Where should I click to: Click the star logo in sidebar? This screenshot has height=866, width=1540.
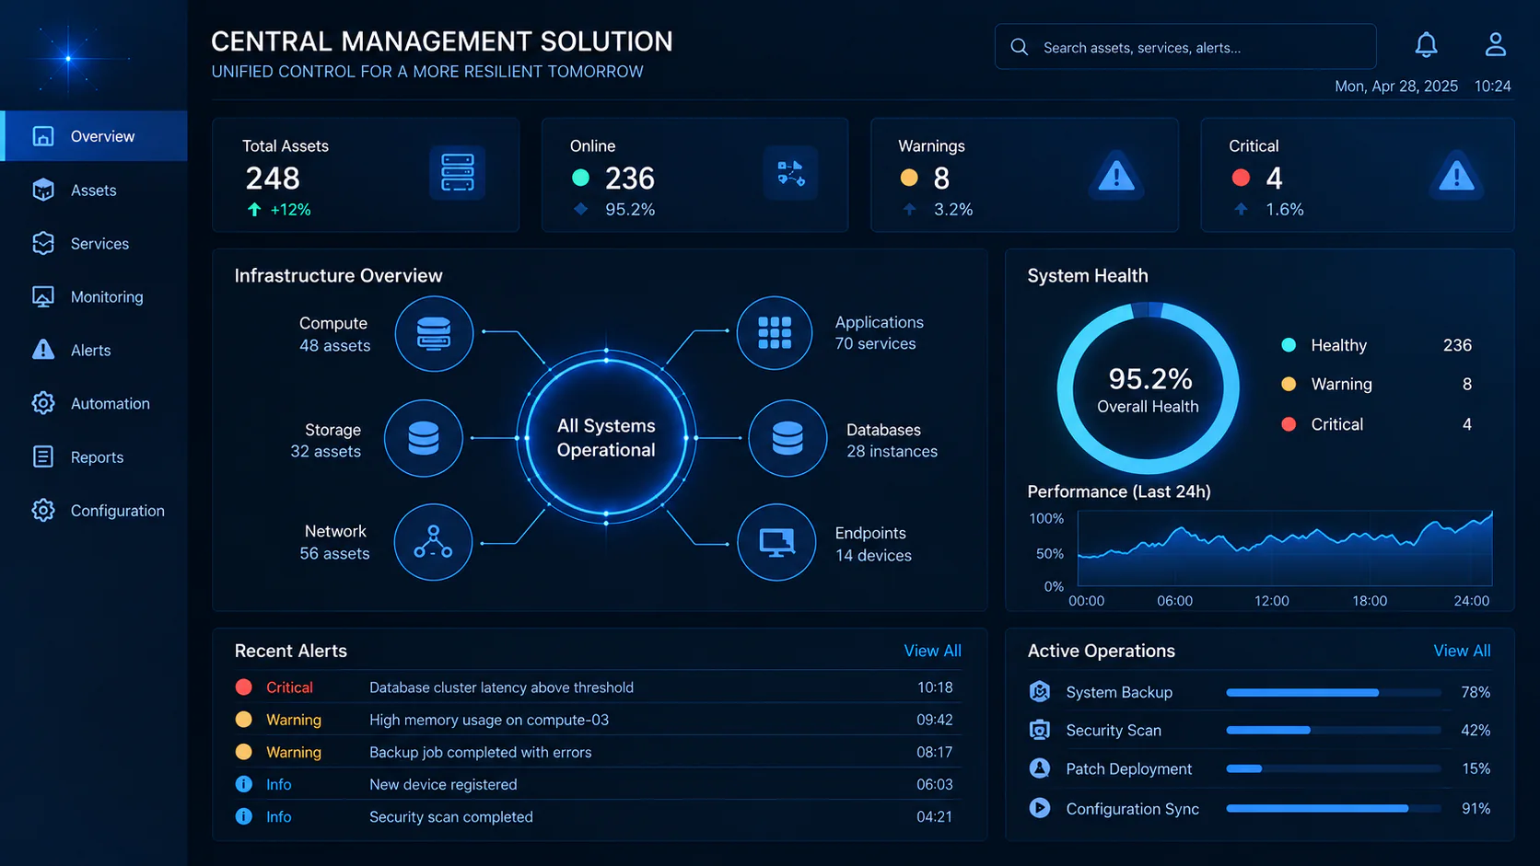click(x=68, y=58)
